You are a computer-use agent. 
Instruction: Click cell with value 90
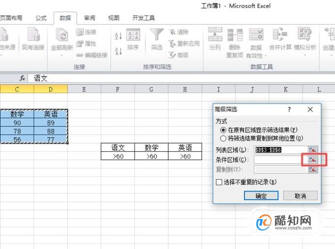[17, 123]
